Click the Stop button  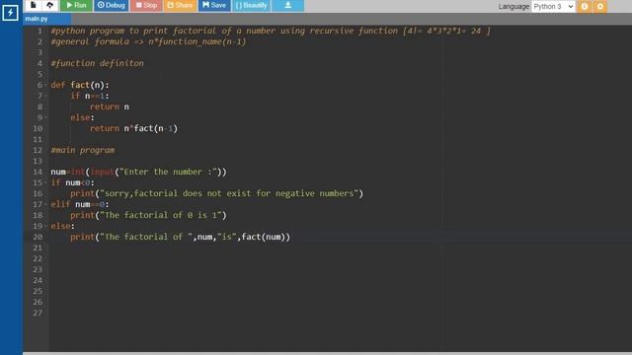coord(146,5)
